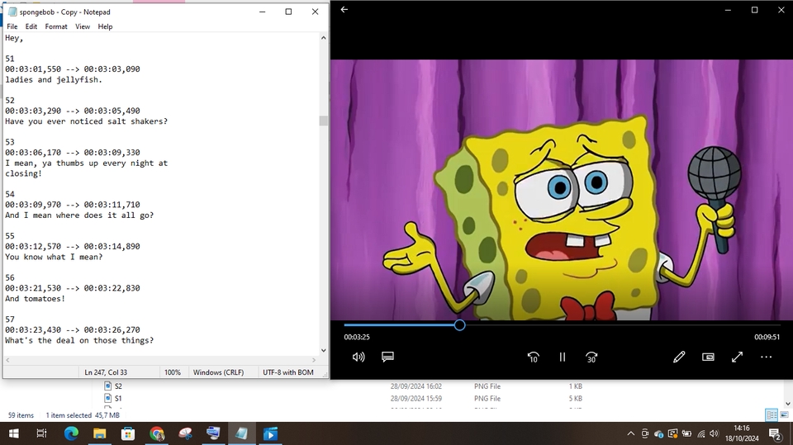Open the Notepad Help menu

point(105,26)
